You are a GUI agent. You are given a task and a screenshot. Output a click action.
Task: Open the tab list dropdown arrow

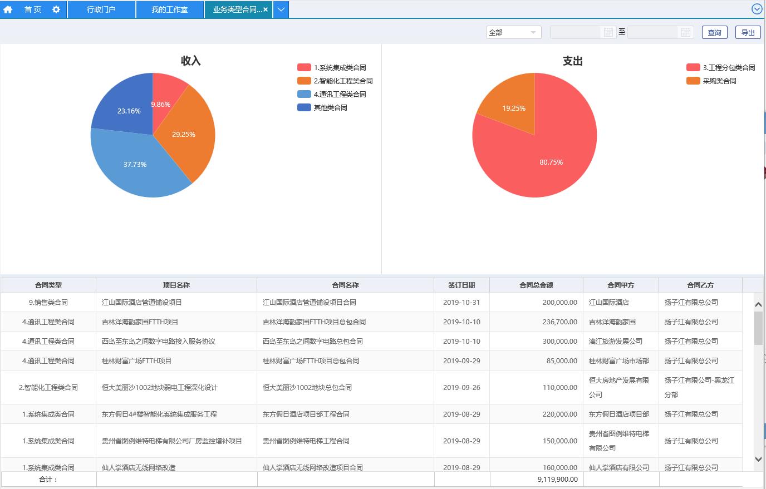pos(281,9)
